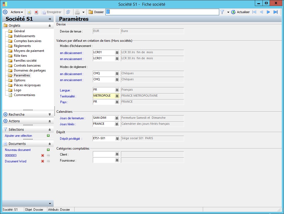Open the Actions toolbar menu
The width and height of the screenshot is (284, 214).
click(17, 12)
